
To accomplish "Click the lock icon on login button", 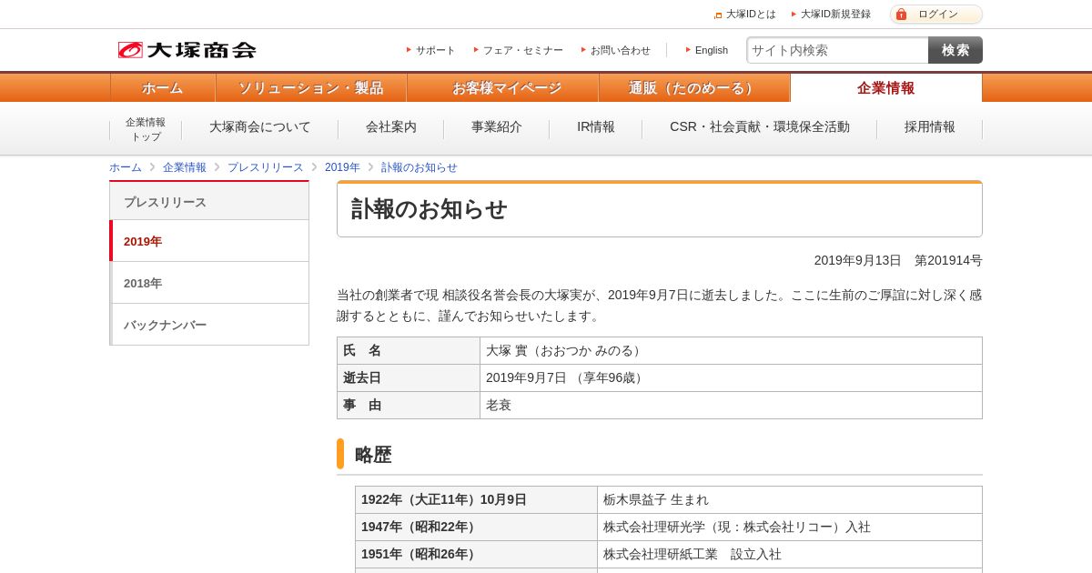I will 901,15.
